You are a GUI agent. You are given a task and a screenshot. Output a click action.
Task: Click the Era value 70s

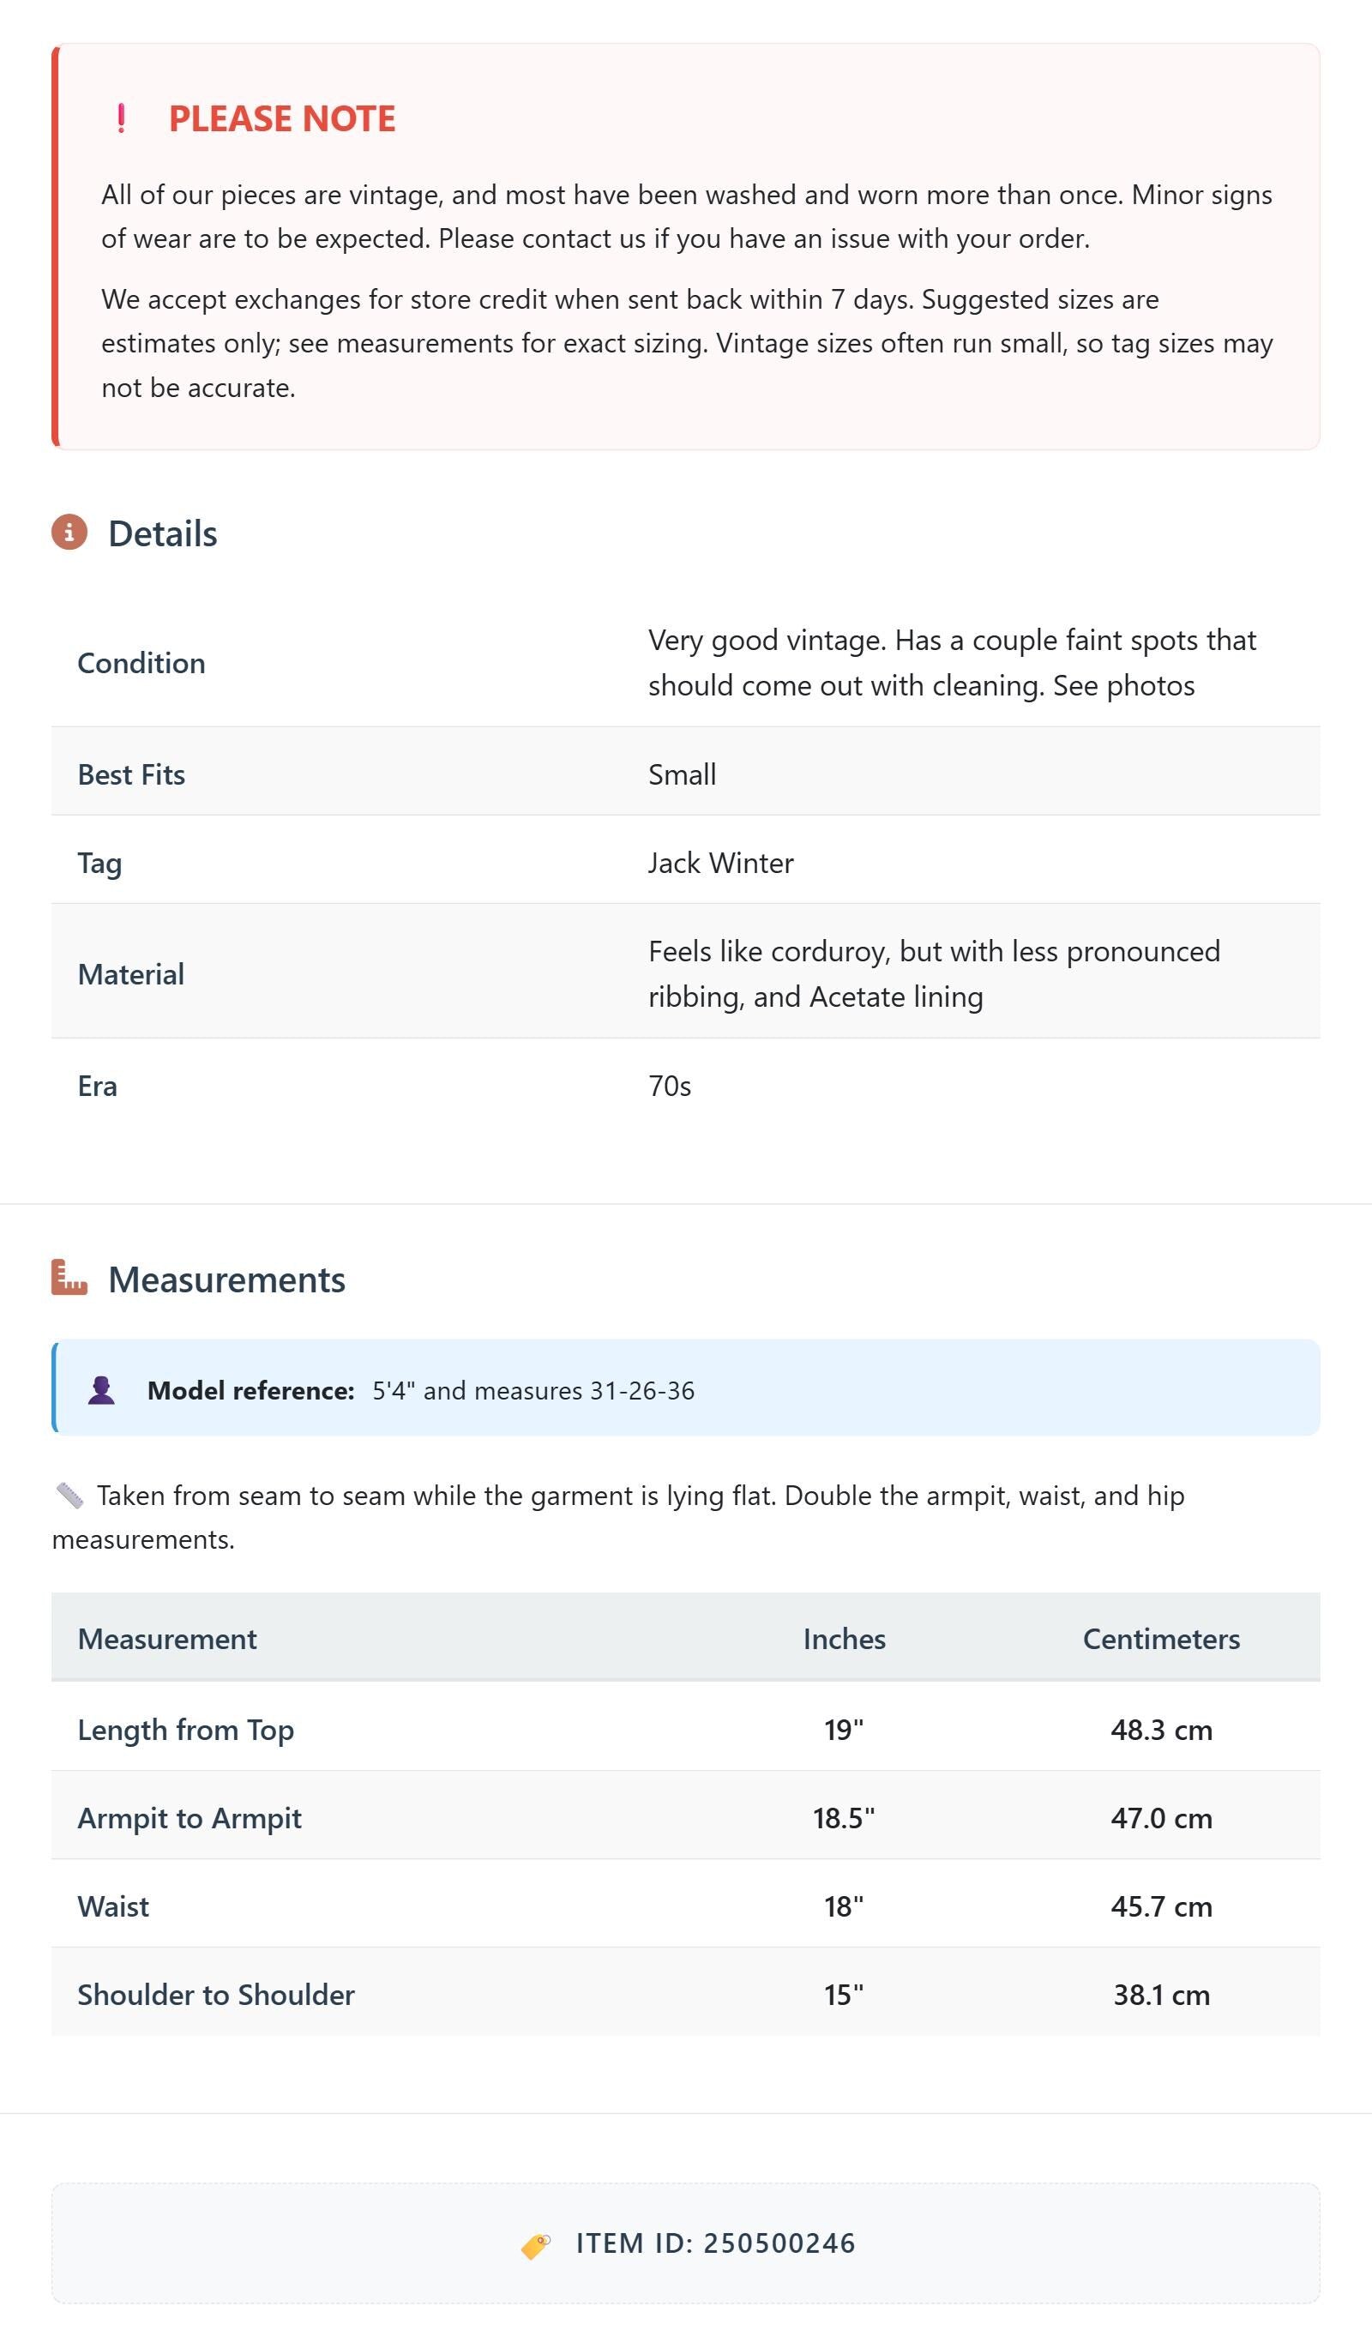click(x=670, y=1087)
